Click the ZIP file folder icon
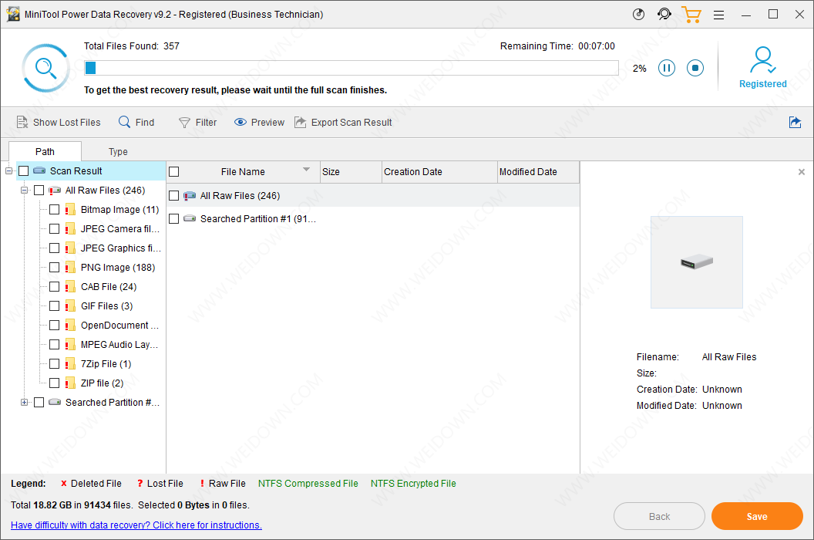The height and width of the screenshot is (540, 814). pyautogui.click(x=70, y=383)
